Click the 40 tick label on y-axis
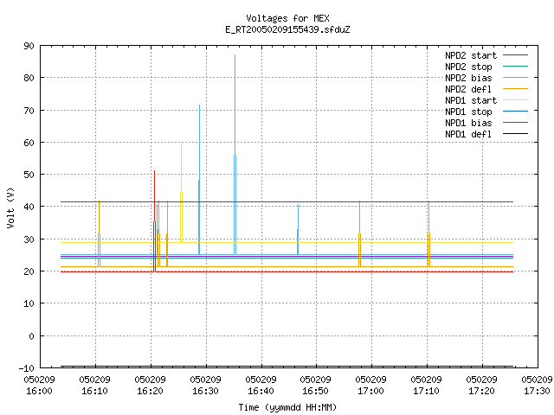The width and height of the screenshot is (554, 415). click(x=29, y=207)
